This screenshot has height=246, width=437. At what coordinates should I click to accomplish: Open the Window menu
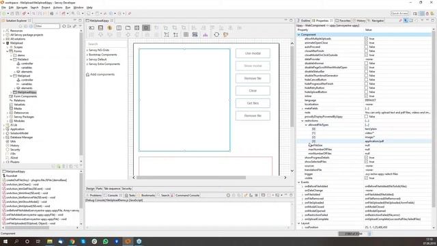79,8
